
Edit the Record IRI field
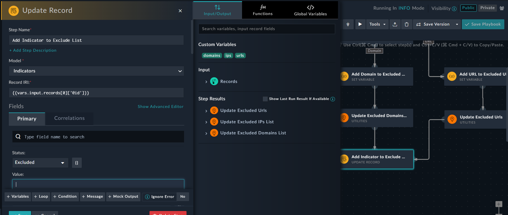96,93
